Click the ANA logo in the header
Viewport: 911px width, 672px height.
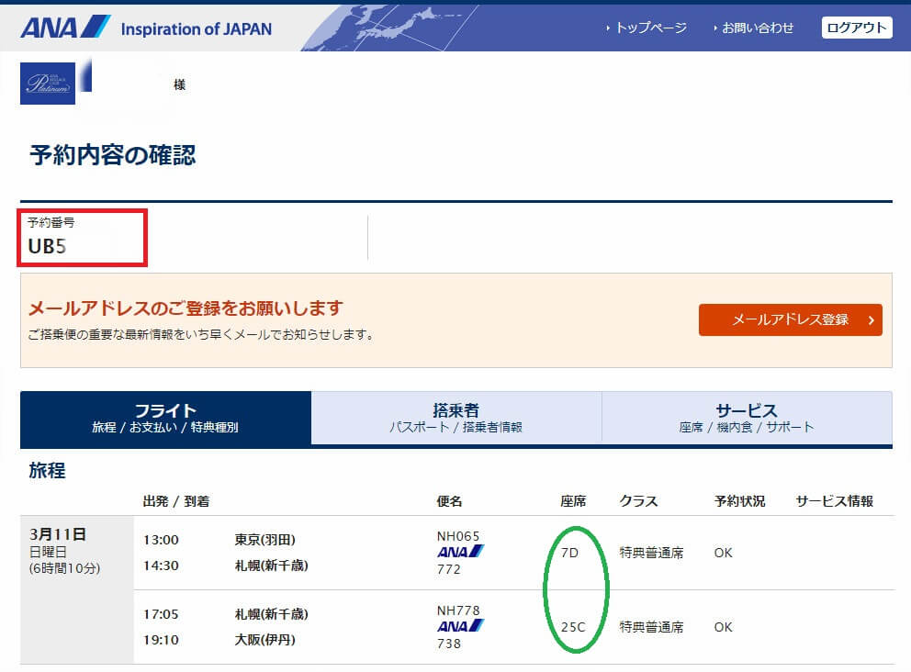point(64,27)
